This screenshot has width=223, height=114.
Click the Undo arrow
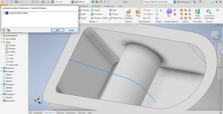click(20, 2)
